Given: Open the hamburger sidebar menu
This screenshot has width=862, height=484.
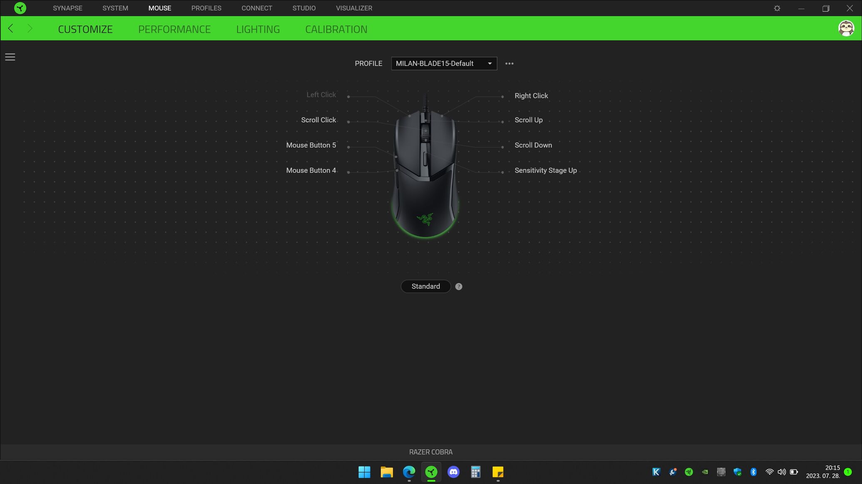Looking at the screenshot, I should (x=10, y=57).
